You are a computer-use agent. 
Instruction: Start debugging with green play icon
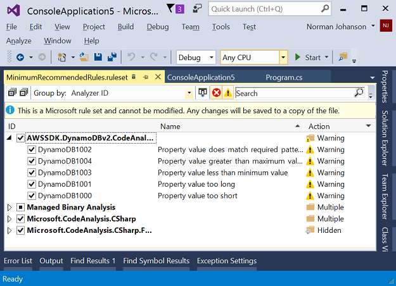(x=298, y=57)
